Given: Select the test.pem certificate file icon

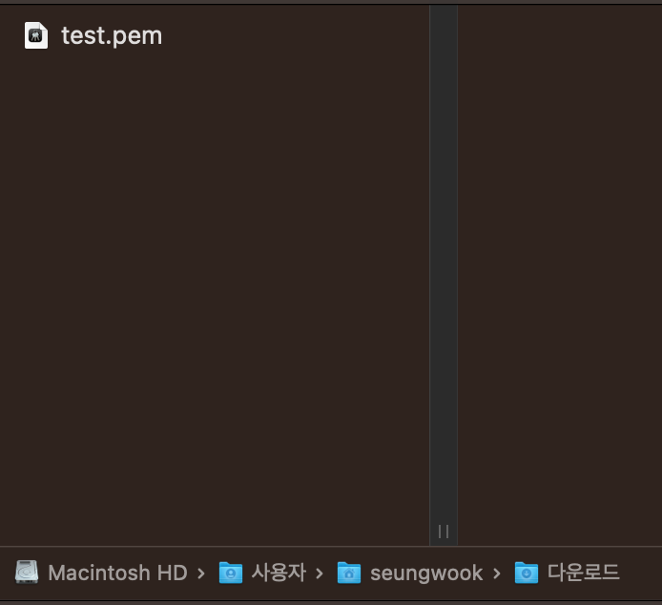Looking at the screenshot, I should (x=36, y=35).
